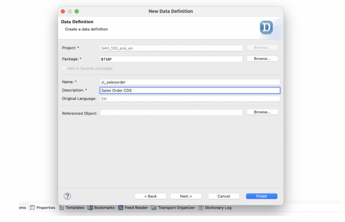Click the Bookmarks tab icon
345x222 pixels.
click(x=90, y=208)
